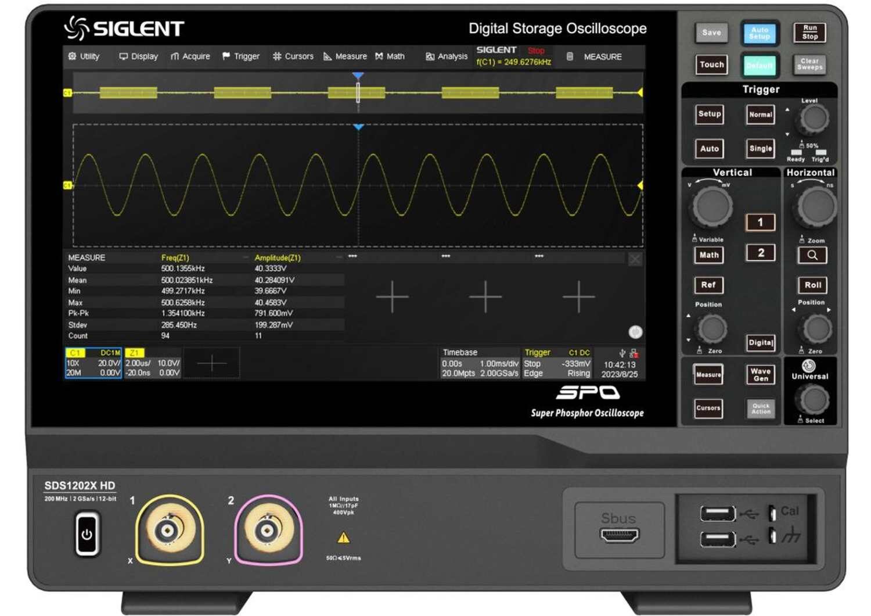Select Auto trigger mode button

710,149
